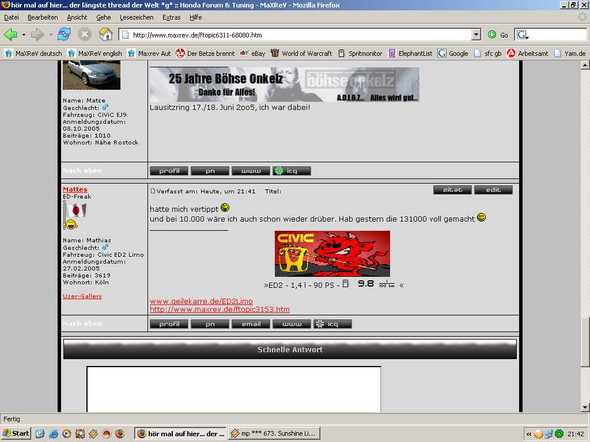The image size is (590, 442).
Task: Open the search engine selector G icon
Action: 522,35
